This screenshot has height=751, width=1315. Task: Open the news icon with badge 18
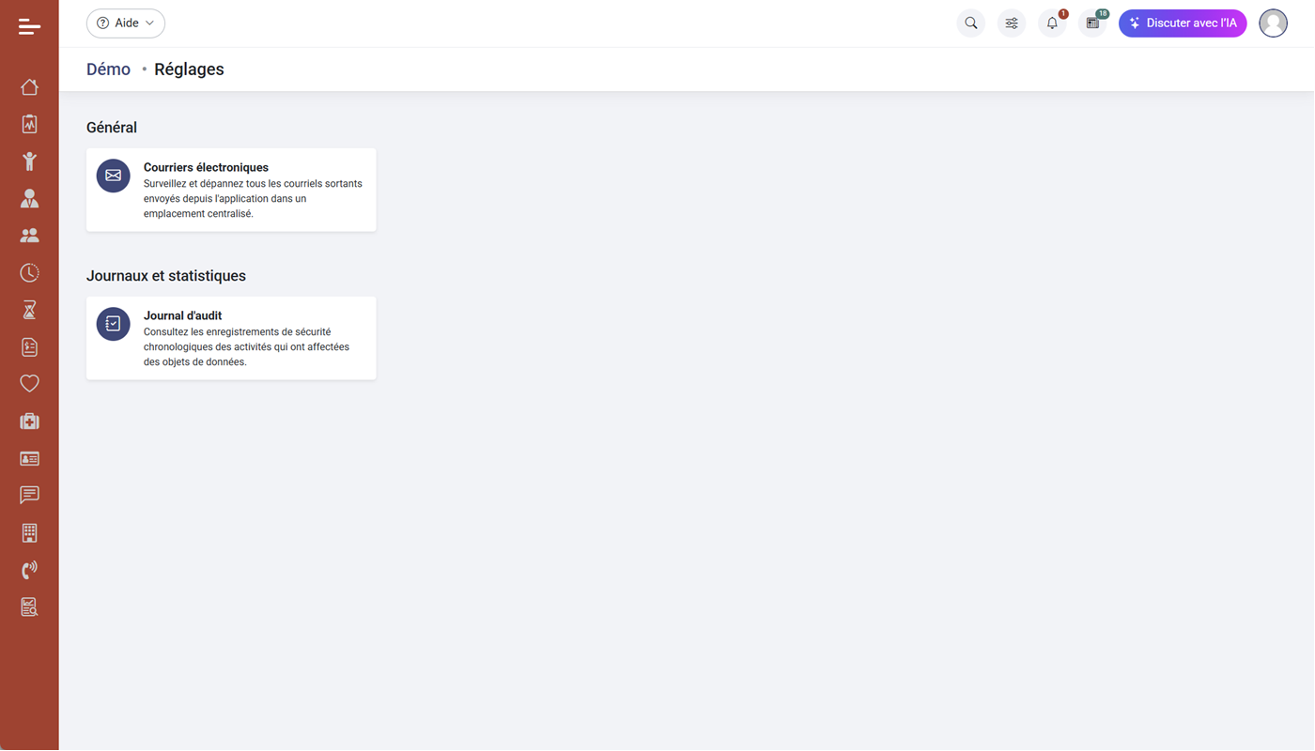click(1092, 23)
